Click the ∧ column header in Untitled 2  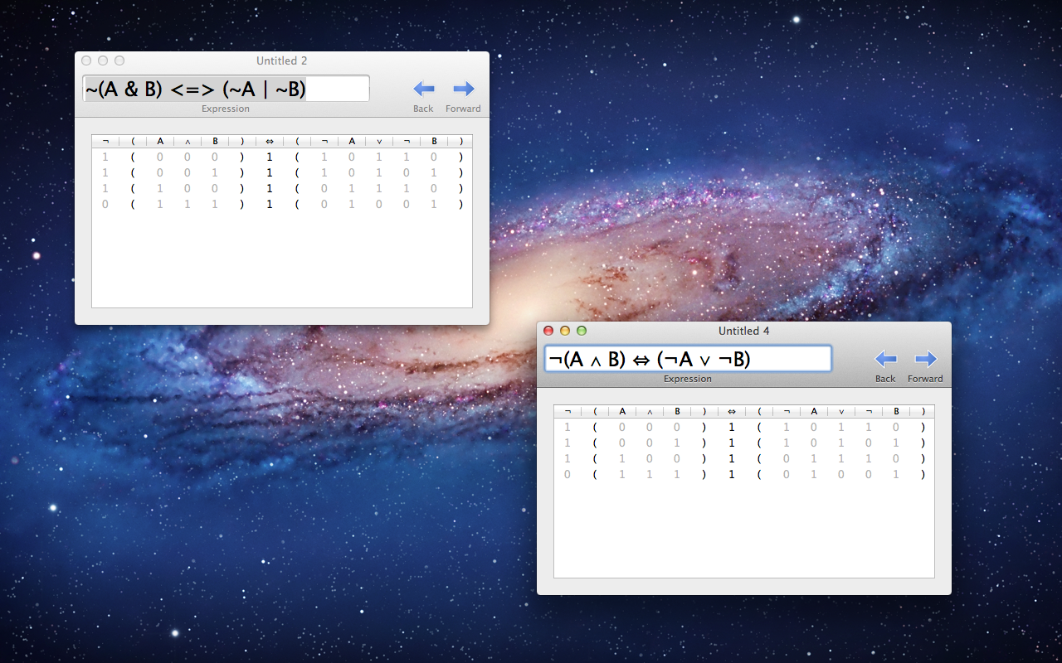[x=188, y=141]
